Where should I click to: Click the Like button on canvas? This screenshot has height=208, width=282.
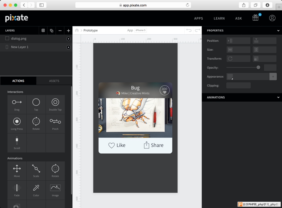pyautogui.click(x=117, y=145)
